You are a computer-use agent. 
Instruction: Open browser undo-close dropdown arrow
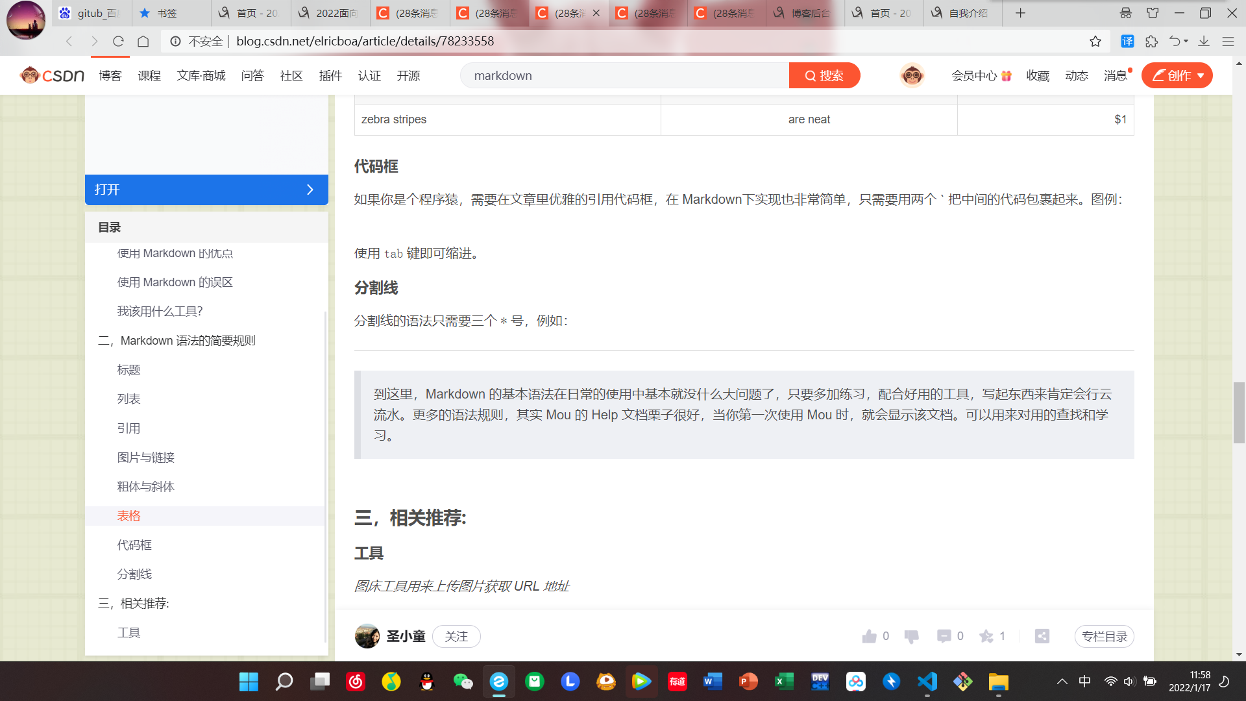(x=1186, y=42)
